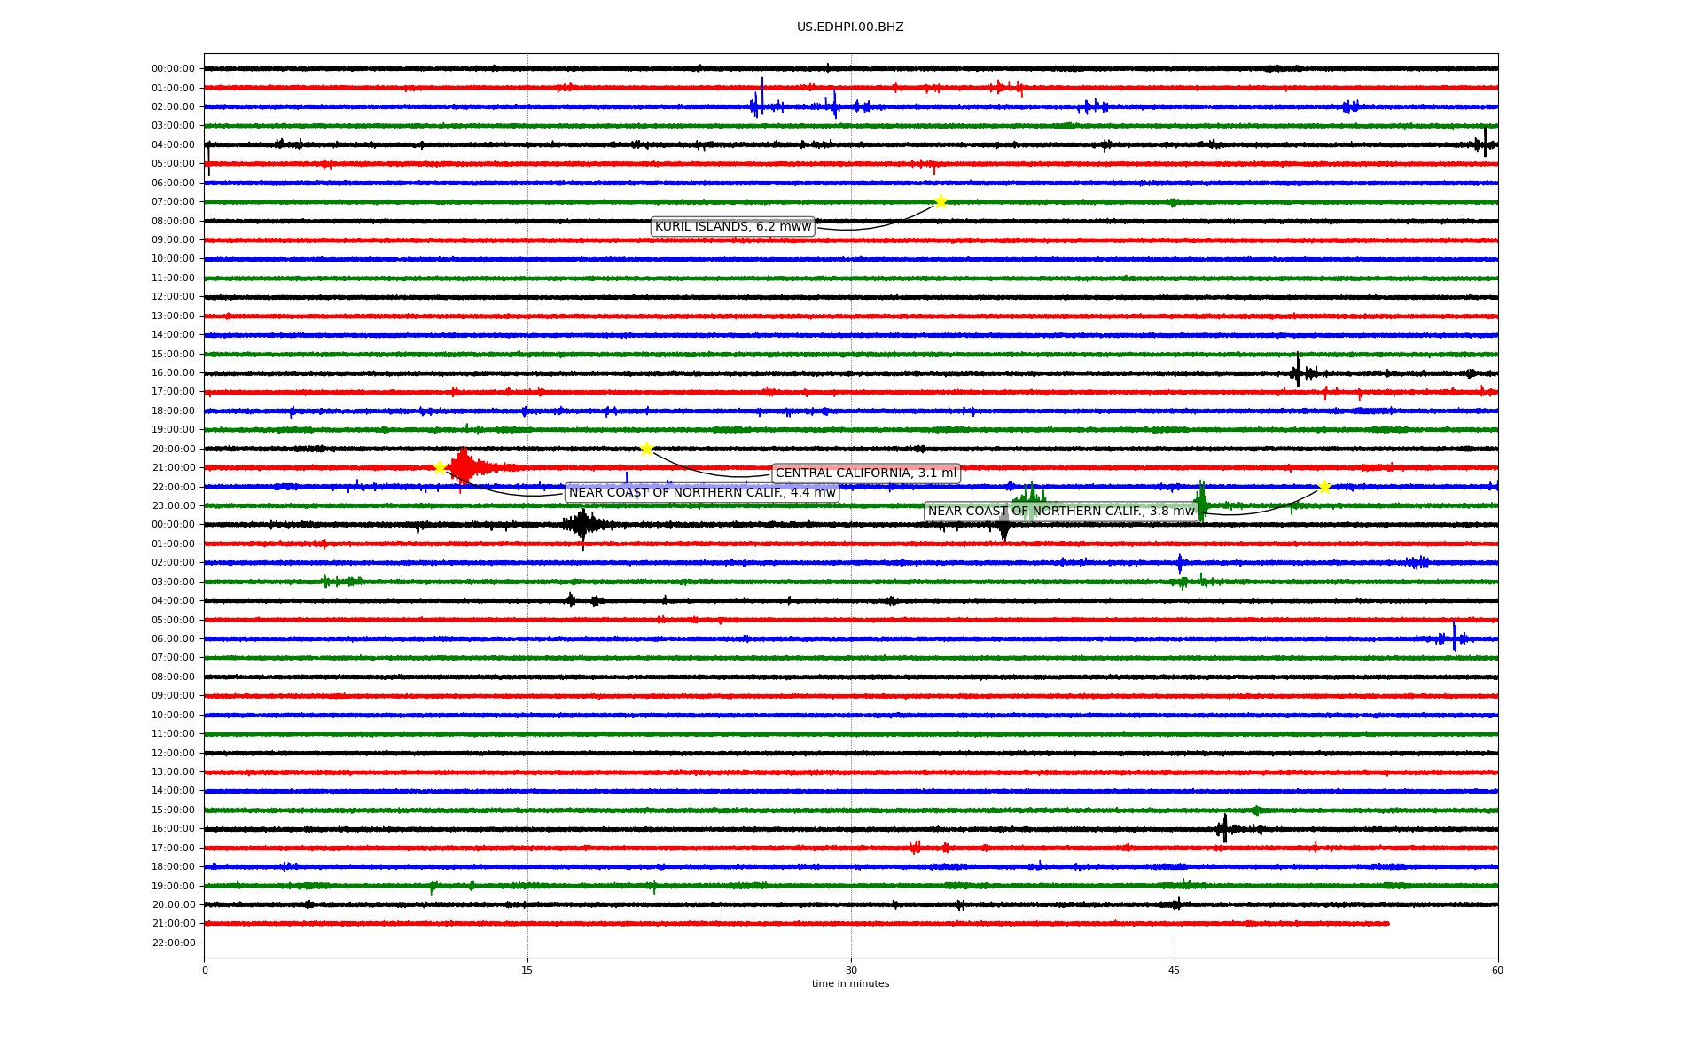This screenshot has height=1064, width=1702.
Task: Click the large red earthquake waveform at 21:00
Action: [463, 467]
